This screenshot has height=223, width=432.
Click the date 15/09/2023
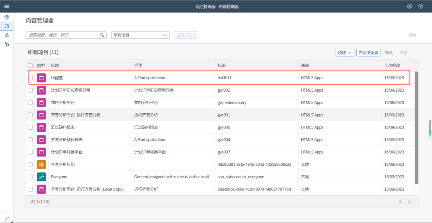[394, 189]
